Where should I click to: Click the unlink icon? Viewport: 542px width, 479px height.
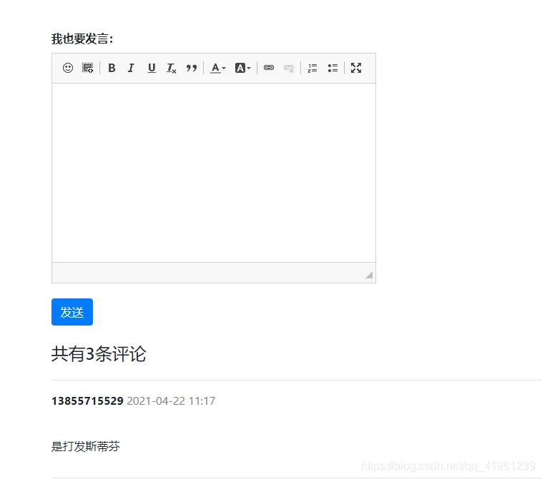(x=289, y=68)
